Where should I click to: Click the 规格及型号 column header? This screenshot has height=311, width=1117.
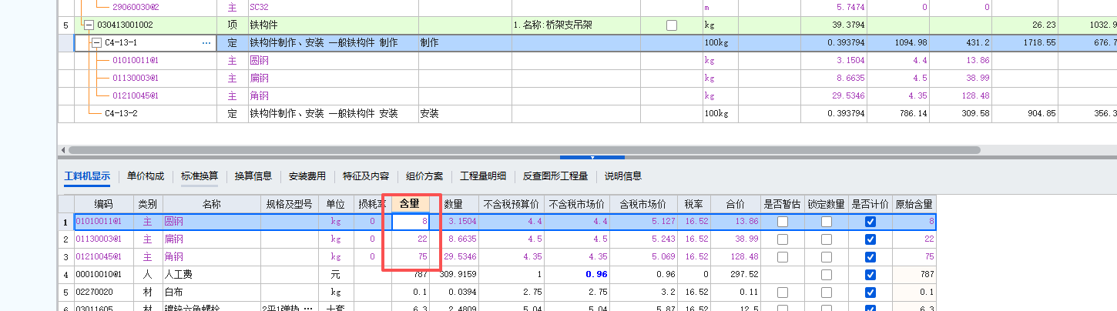pyautogui.click(x=290, y=204)
